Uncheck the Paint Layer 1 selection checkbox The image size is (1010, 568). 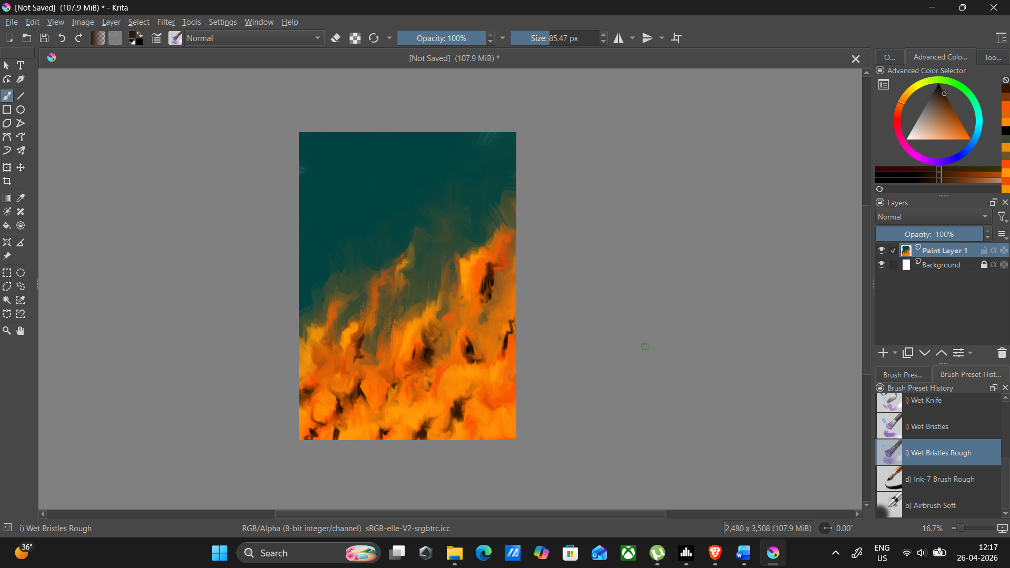893,250
